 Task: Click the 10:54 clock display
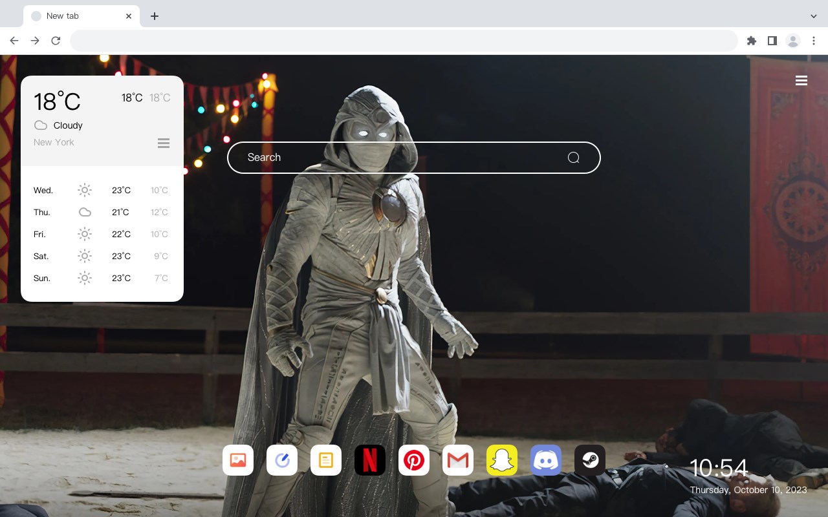[x=719, y=468]
